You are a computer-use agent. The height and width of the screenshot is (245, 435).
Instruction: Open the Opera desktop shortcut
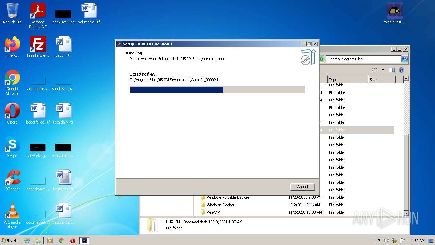tap(12, 114)
